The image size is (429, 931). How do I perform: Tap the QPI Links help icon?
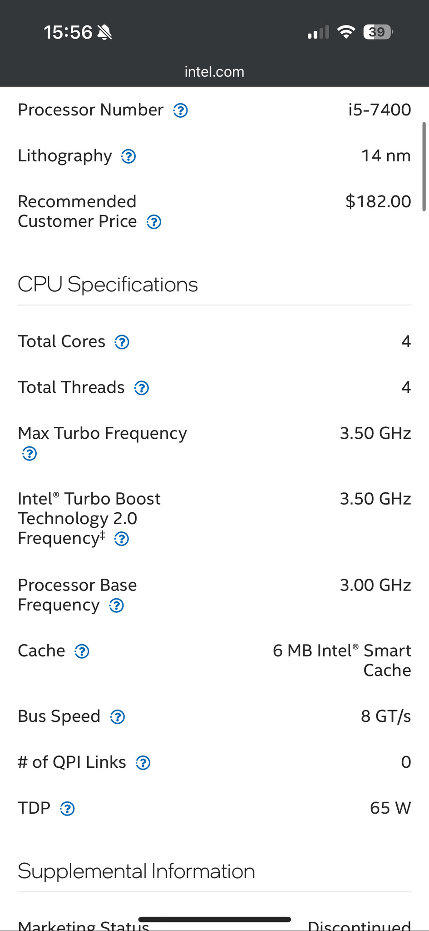point(143,763)
